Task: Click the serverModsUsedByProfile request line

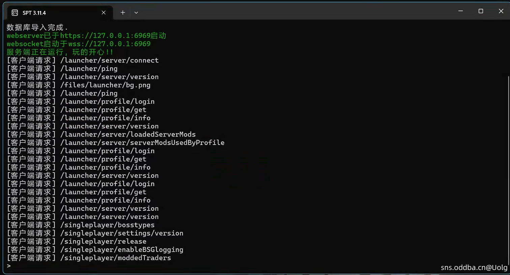Action: click(x=142, y=143)
